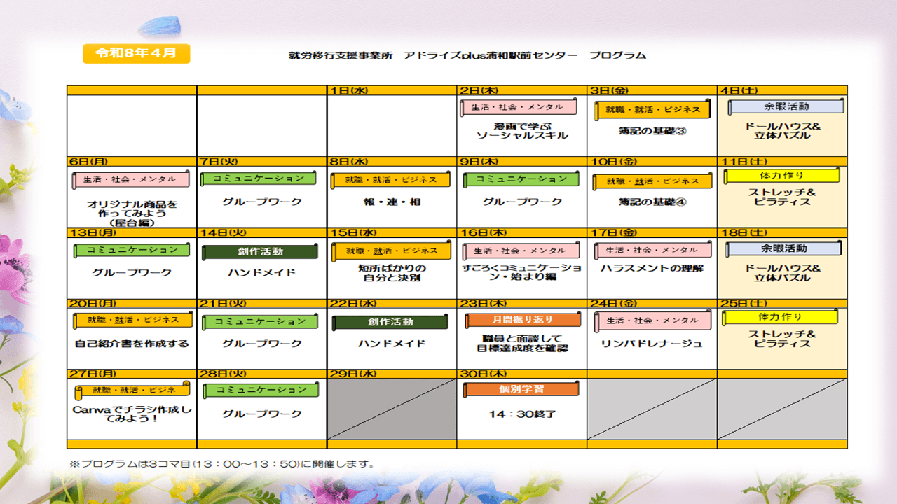
Task: Click the 個別学習 label on 30日
Action: (x=521, y=388)
